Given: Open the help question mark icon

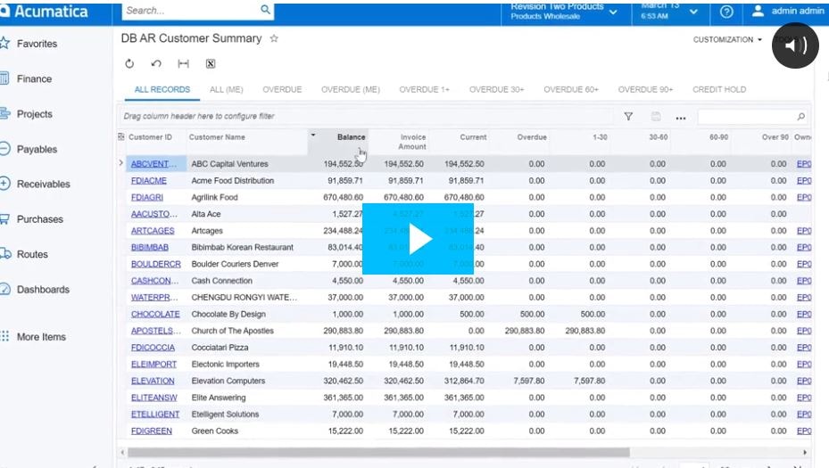Looking at the screenshot, I should [726, 11].
